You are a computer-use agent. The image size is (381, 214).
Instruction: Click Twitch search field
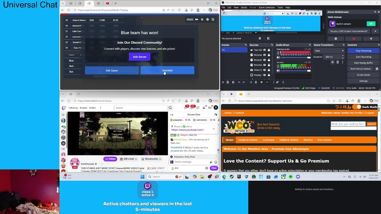(141, 108)
